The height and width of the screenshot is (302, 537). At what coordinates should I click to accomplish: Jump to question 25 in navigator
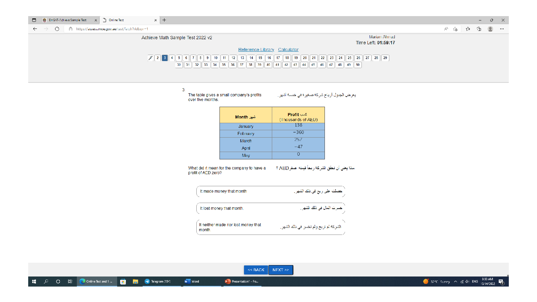(349, 58)
